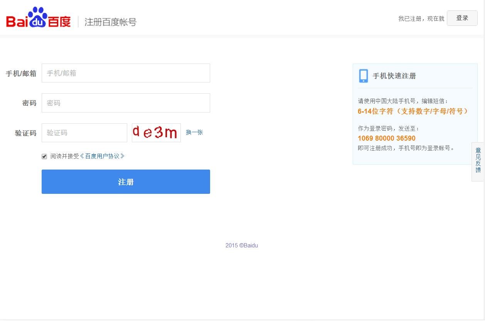Click the 注册百度帐号 page header
485x321 pixels.
[x=111, y=22]
